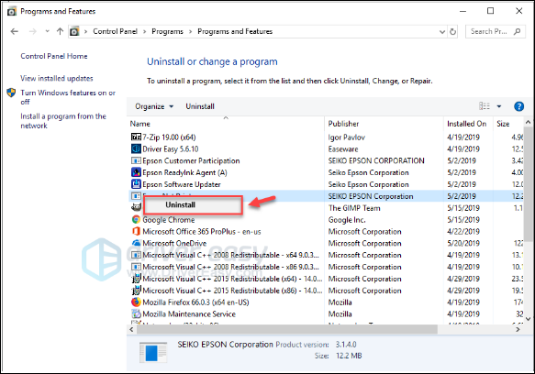Open Install a program from the network

(63, 121)
